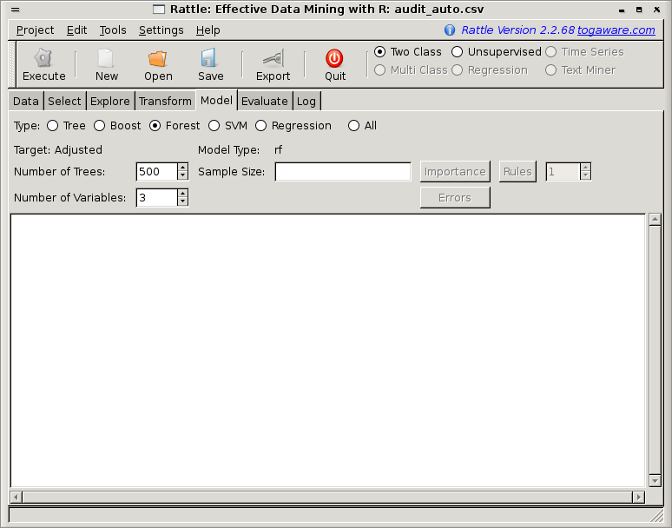
Task: Open the window menu icon in title bar
Action: (16, 10)
